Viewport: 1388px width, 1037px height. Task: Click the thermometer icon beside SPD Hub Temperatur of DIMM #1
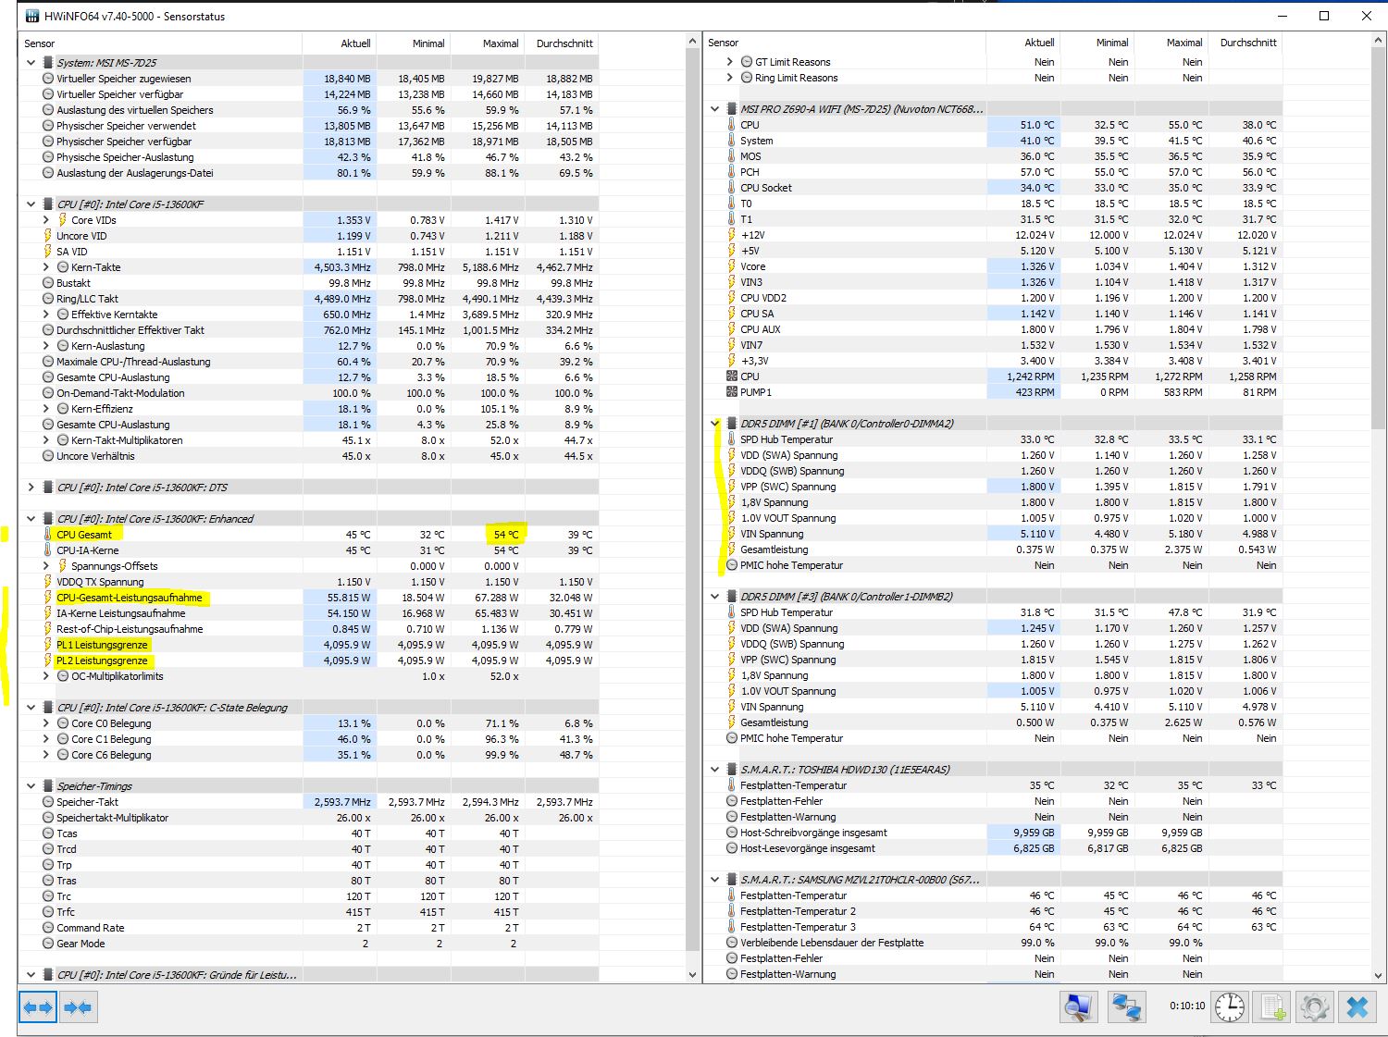(731, 439)
